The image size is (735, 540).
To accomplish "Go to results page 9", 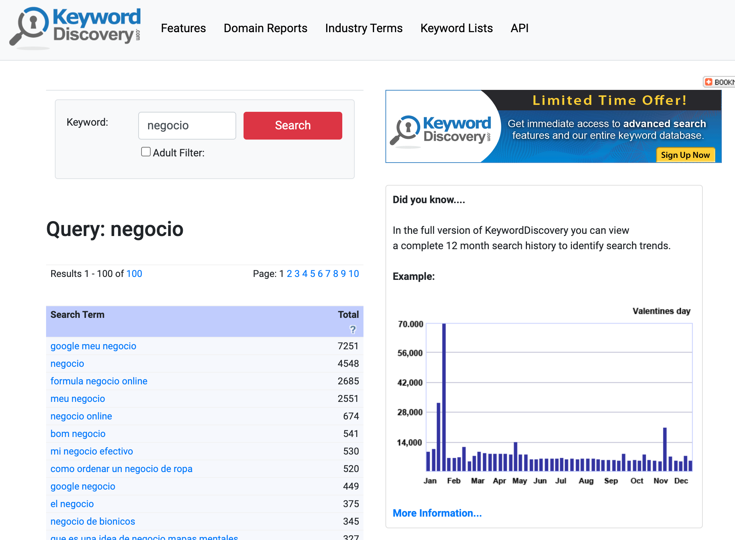I will tap(343, 274).
